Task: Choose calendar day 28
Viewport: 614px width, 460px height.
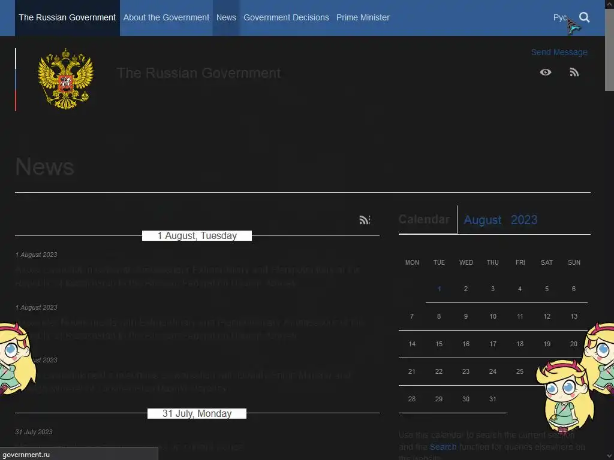Action: click(x=411, y=400)
